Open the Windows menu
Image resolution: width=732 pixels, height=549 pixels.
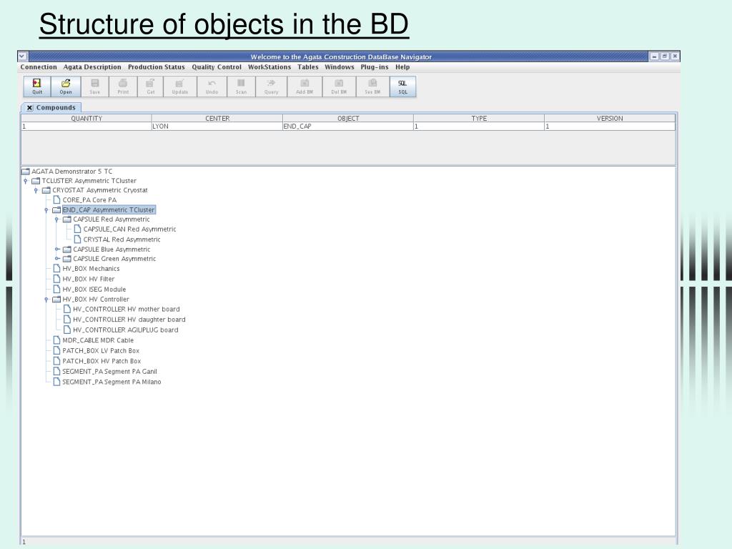click(340, 67)
